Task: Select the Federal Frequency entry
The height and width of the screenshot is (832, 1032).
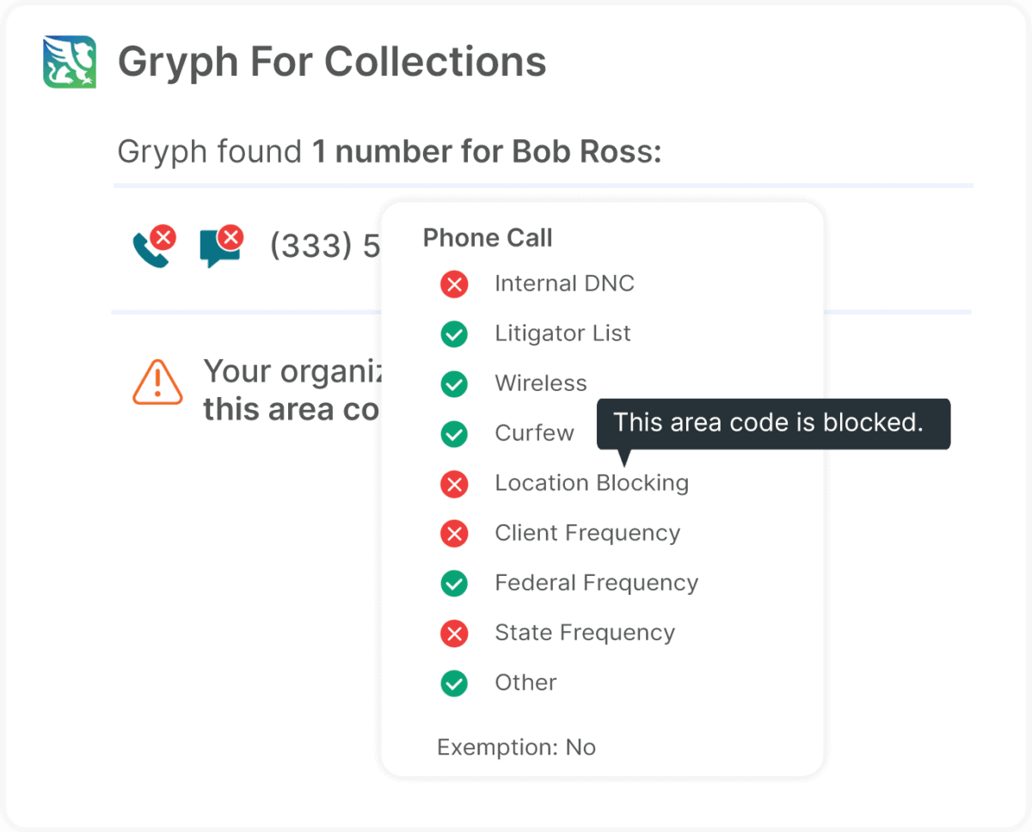Action: 596,583
